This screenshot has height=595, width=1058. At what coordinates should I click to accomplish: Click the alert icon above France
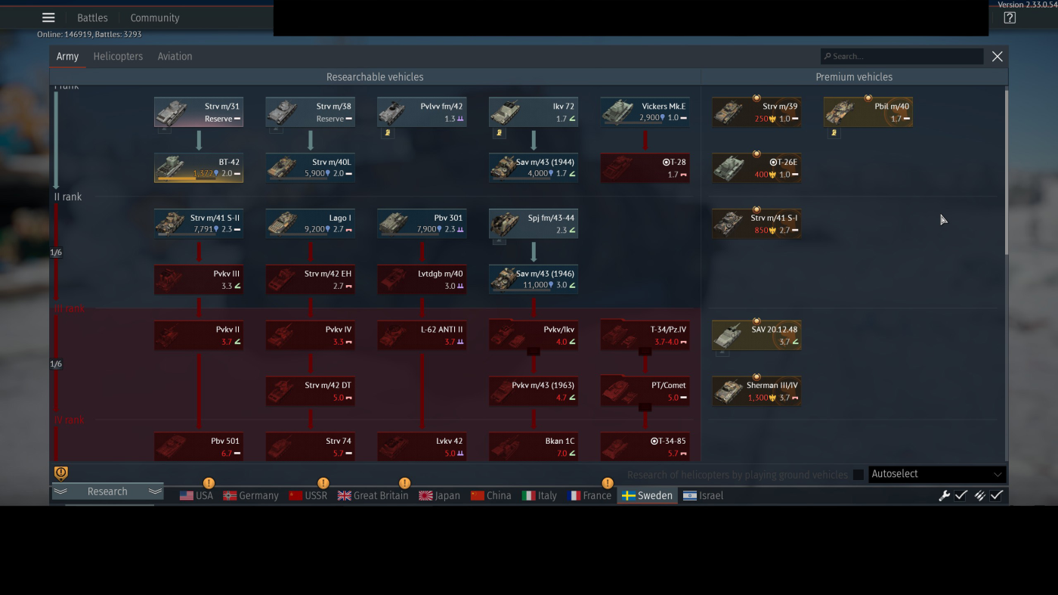click(607, 483)
